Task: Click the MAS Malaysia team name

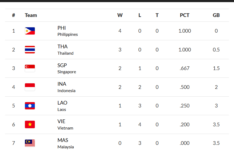Action: click(66, 143)
